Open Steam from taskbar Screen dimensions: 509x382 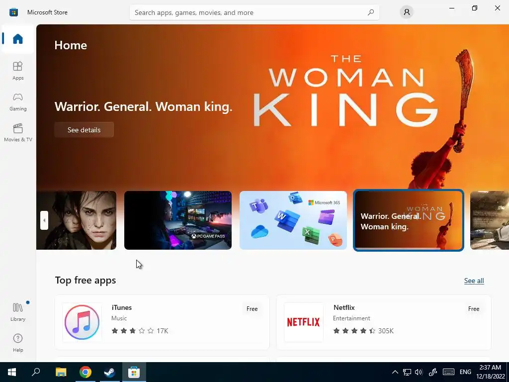[110, 372]
